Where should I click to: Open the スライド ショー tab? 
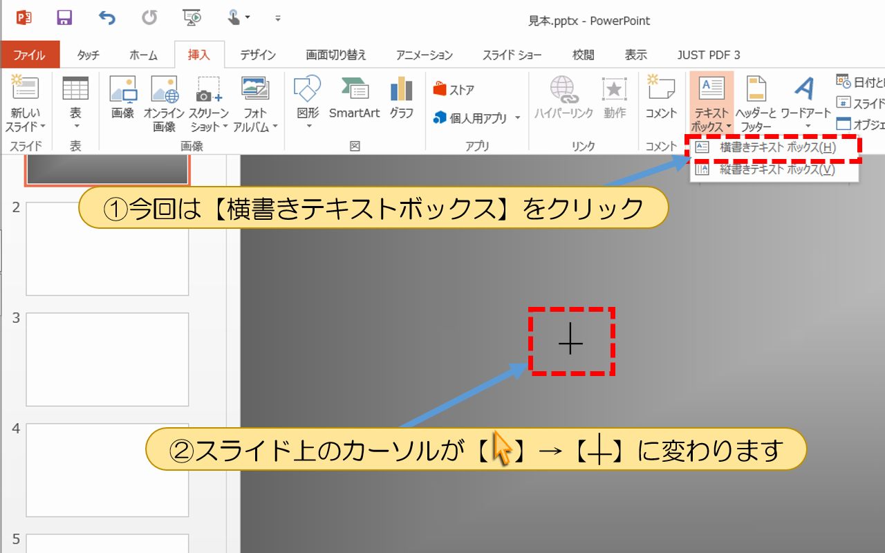(x=512, y=55)
